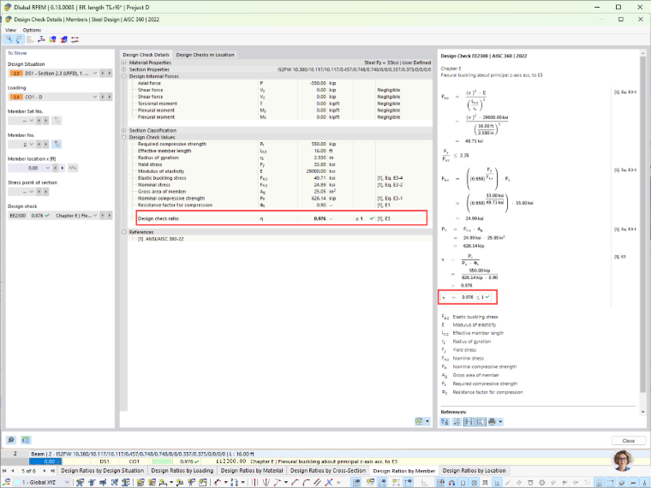Expand the Material Properties row
This screenshot has height=488, width=651.
[123, 62]
